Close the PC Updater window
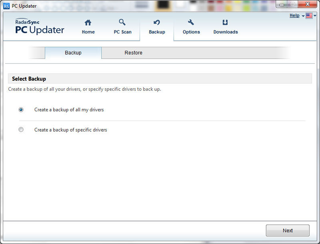The width and height of the screenshot is (320, 244). click(308, 4)
